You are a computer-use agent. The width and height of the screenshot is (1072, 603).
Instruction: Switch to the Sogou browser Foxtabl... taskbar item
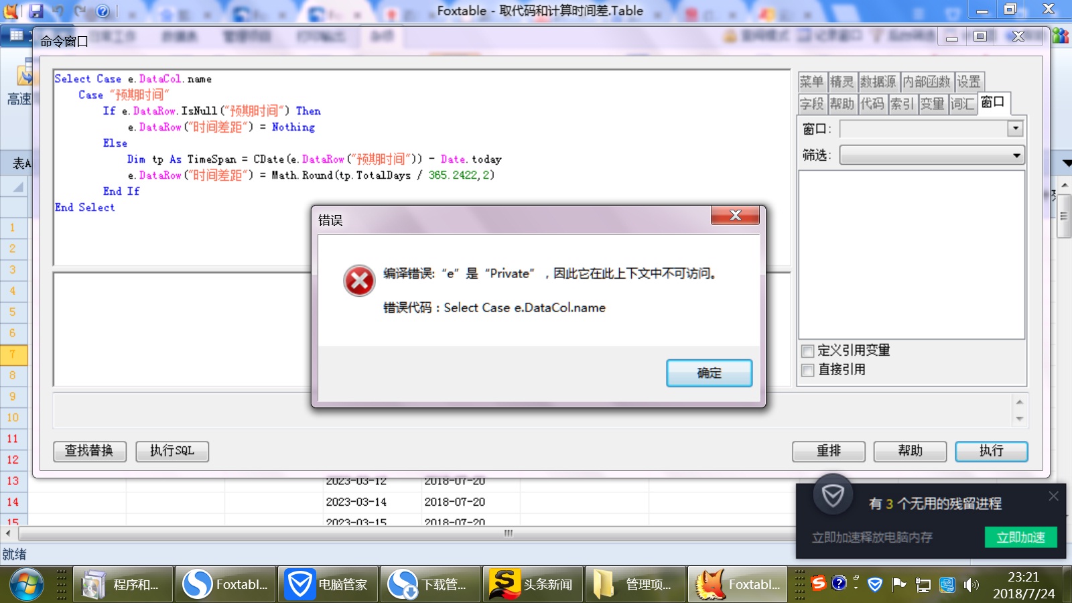pos(225,584)
